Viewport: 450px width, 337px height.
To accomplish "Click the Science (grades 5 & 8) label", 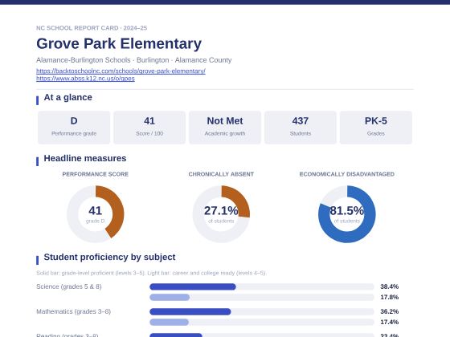I will (69, 286).
